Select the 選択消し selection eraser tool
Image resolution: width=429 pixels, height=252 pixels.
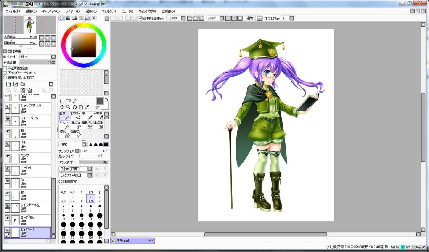coord(98,125)
